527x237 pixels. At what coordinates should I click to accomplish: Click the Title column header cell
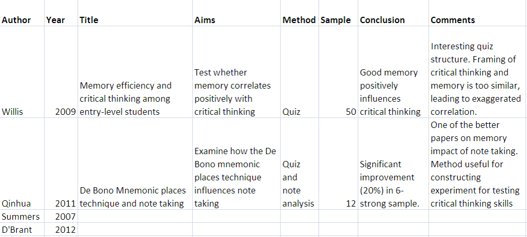click(x=89, y=20)
